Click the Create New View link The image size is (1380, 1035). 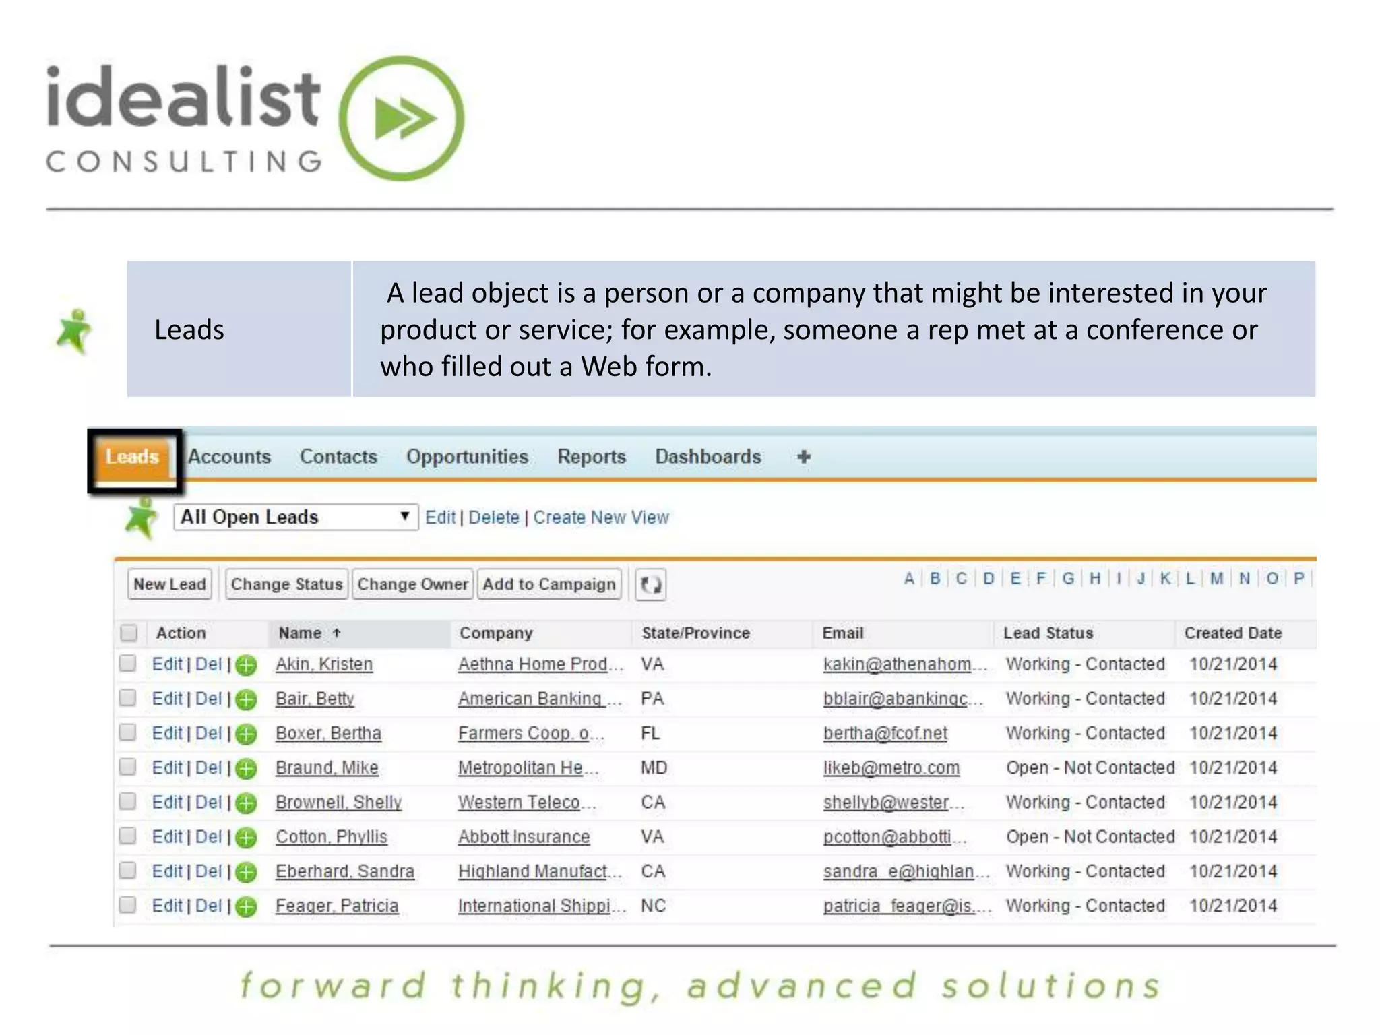pos(601,517)
